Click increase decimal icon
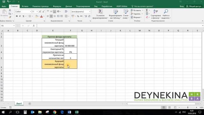204x115 pixels. tap(86, 16)
